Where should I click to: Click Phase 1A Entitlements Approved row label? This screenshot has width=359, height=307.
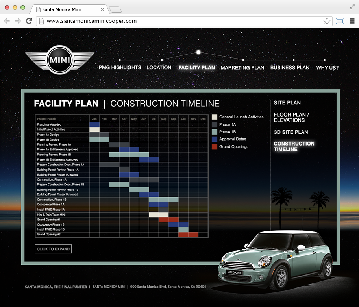click(x=57, y=150)
